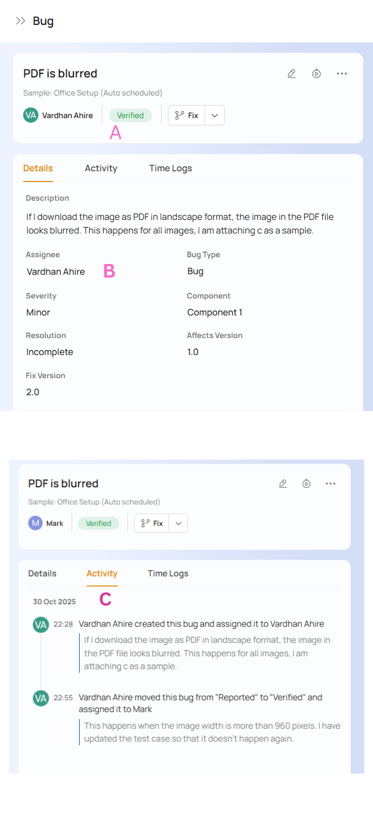
Task: Expand Fix dropdown arrow in Mark's header
Action: 179,523
